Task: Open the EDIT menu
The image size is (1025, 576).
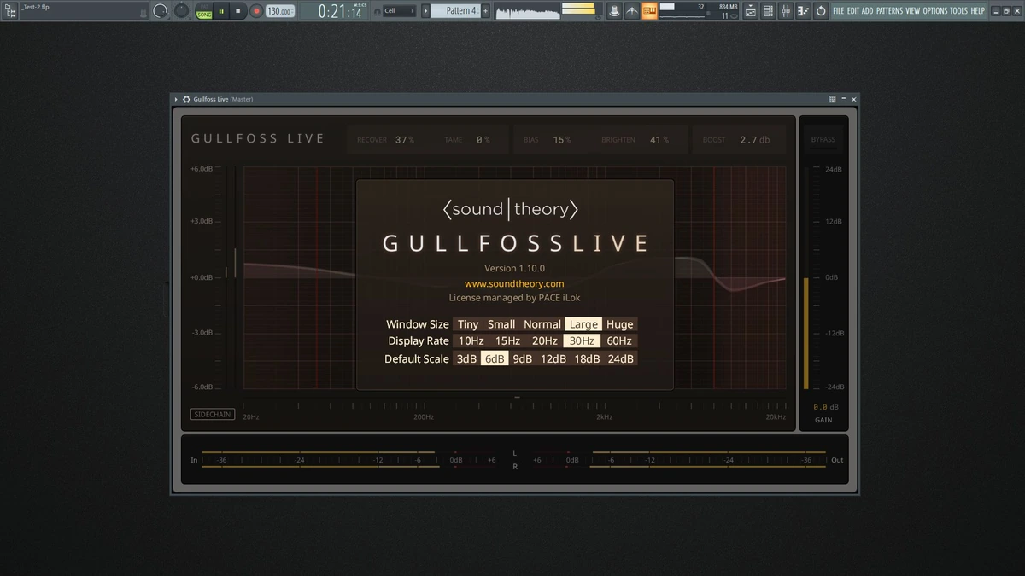Action: (853, 11)
